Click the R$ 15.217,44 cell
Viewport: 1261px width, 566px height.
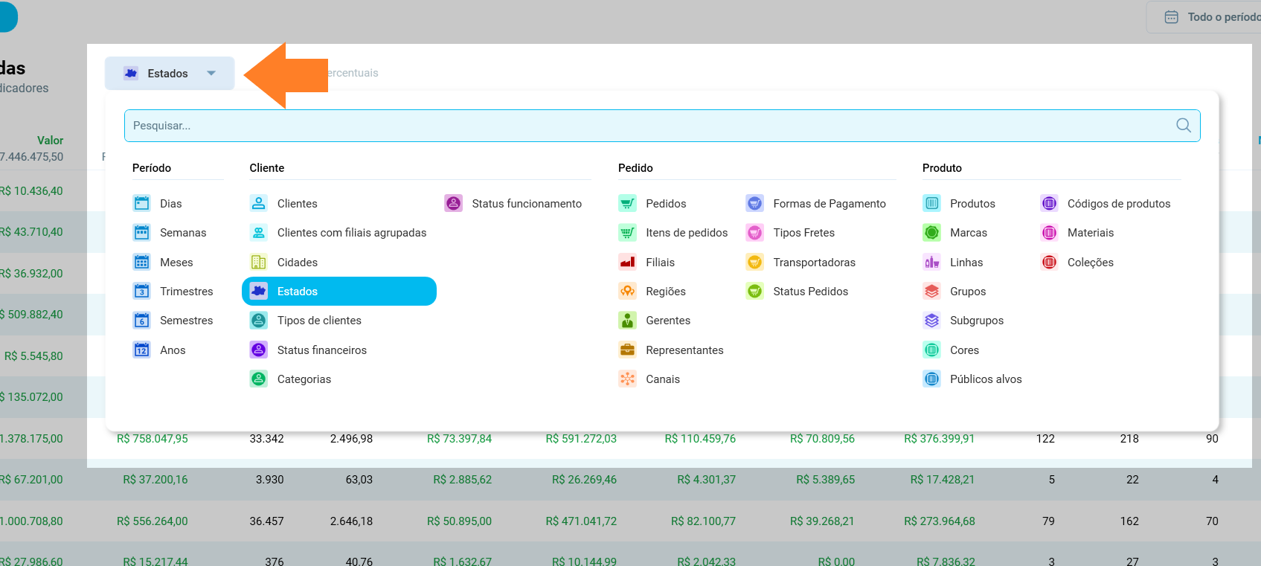coord(155,561)
